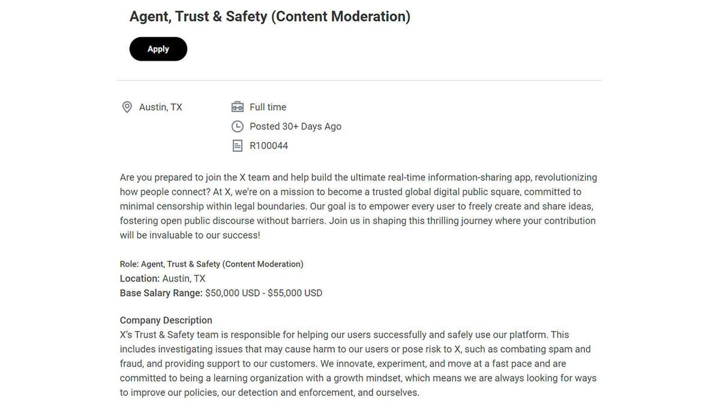Click the document requisition ID icon
The width and height of the screenshot is (720, 405).
tap(238, 146)
